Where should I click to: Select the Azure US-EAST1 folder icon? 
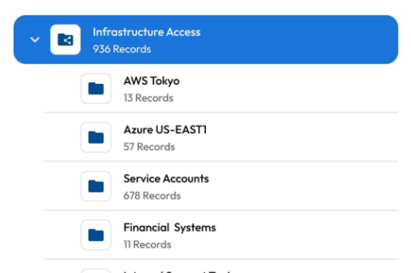pyautogui.click(x=96, y=137)
